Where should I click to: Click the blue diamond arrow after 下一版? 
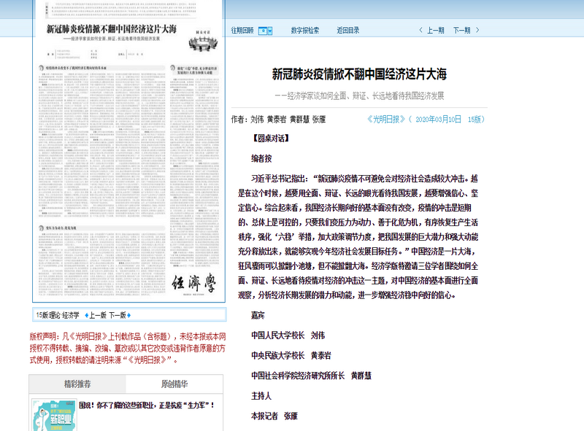[129, 314]
